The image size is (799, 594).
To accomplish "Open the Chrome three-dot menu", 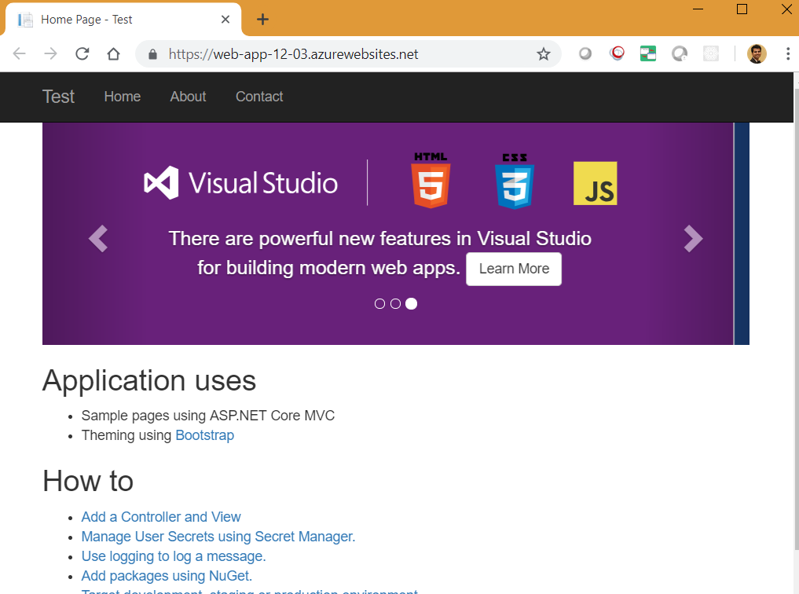I will (x=787, y=54).
